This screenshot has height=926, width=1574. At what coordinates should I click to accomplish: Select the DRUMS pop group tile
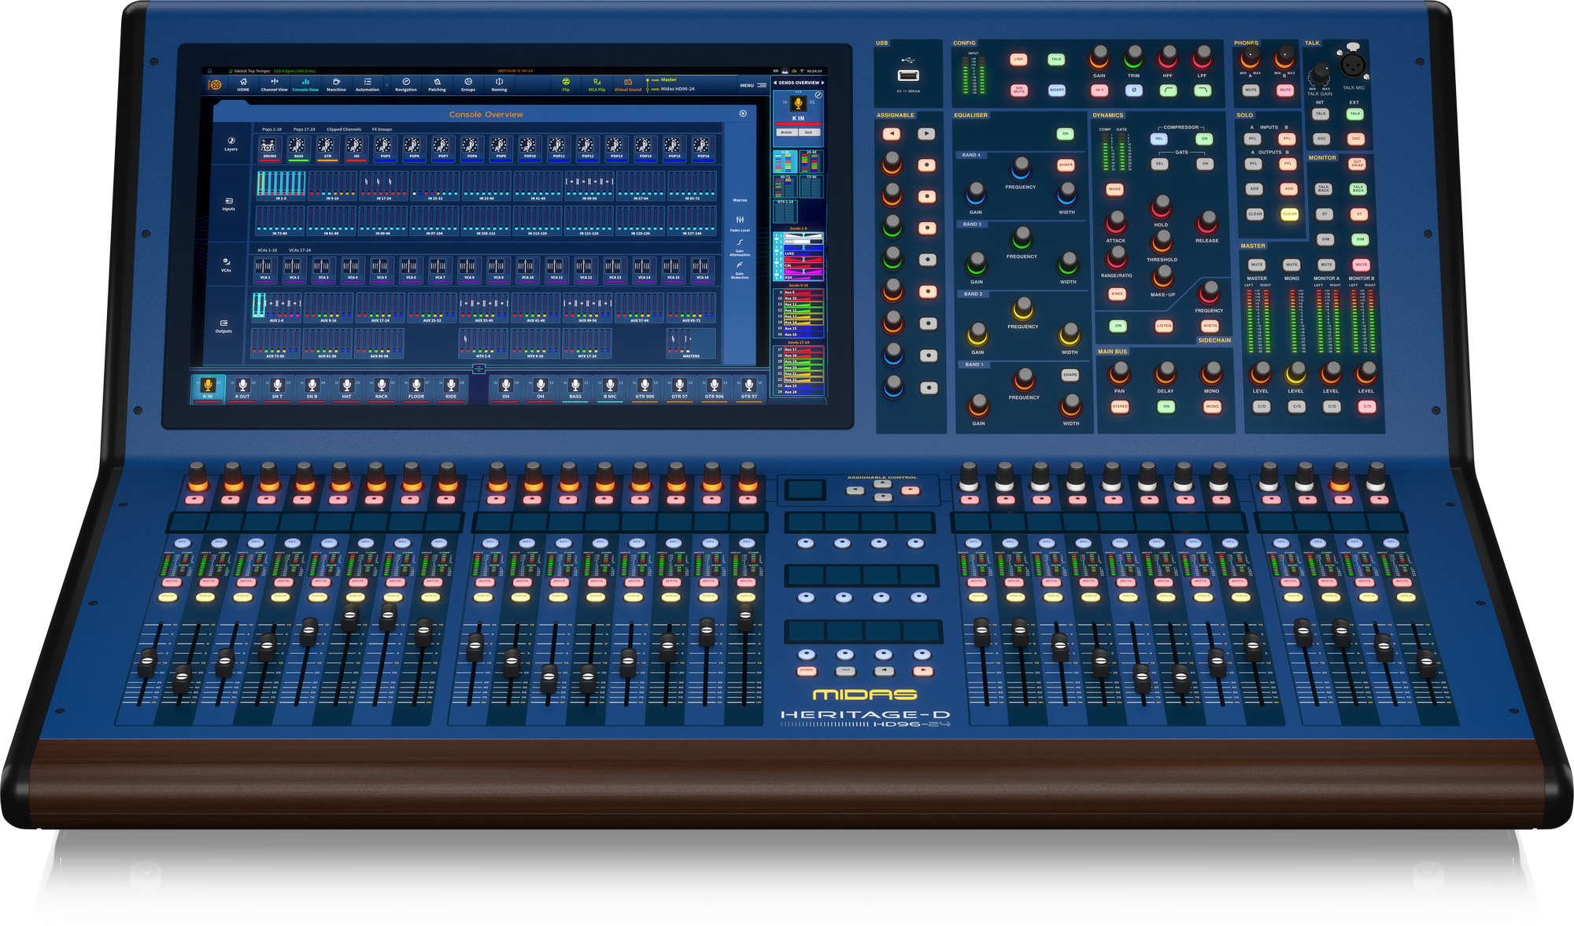(x=269, y=147)
